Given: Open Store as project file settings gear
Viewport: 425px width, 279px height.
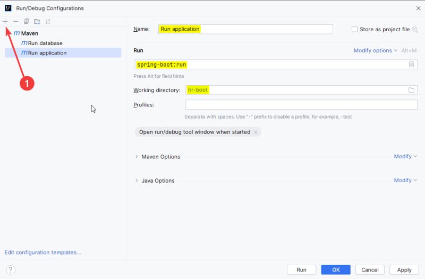Looking at the screenshot, I should (x=415, y=29).
